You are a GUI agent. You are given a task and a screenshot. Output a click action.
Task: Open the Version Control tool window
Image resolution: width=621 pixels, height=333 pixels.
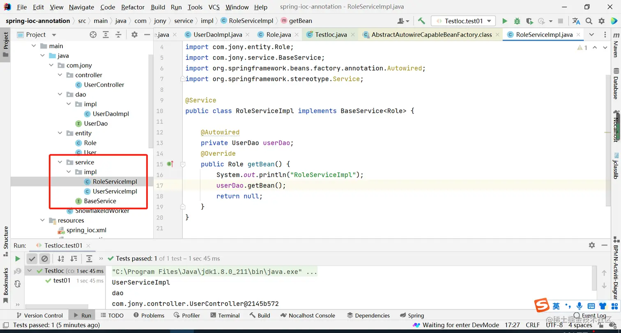coord(39,315)
